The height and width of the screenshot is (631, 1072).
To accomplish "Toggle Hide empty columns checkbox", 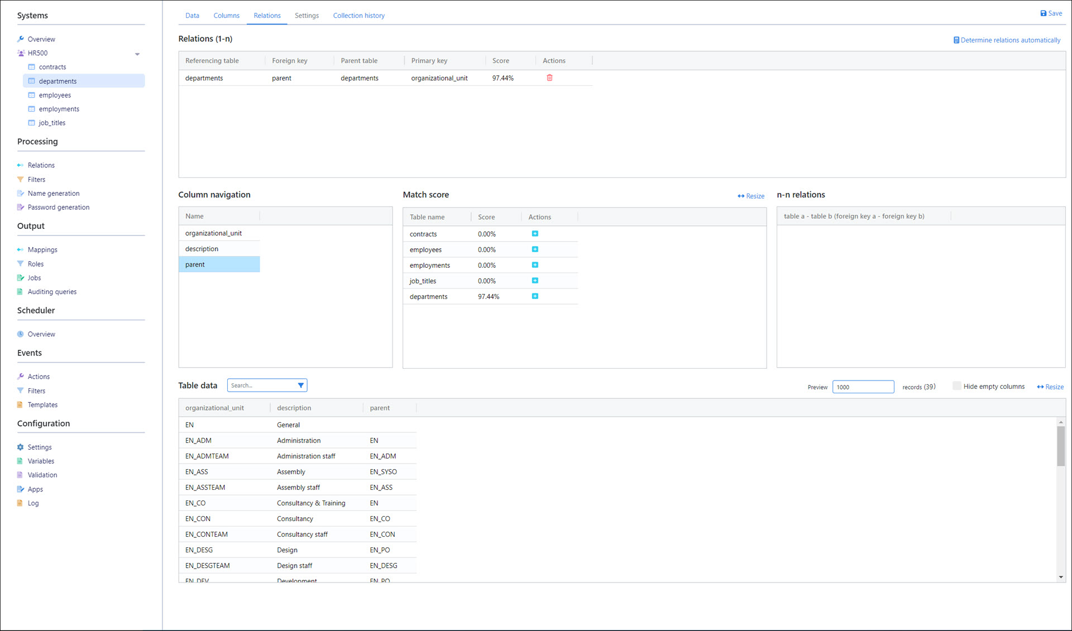I will [957, 386].
